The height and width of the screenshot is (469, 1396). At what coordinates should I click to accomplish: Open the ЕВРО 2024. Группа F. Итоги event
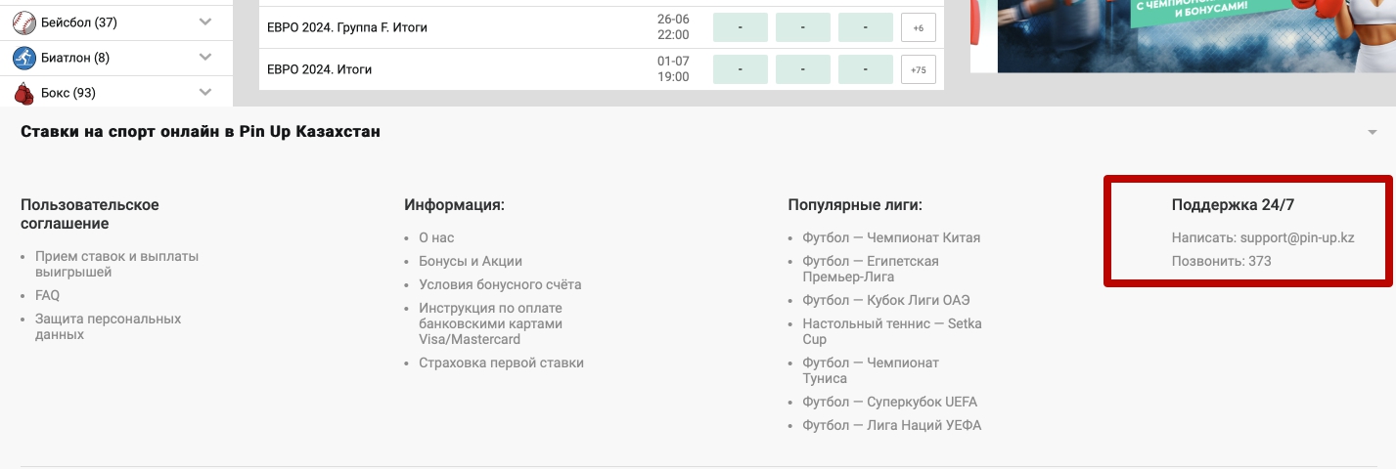[347, 27]
